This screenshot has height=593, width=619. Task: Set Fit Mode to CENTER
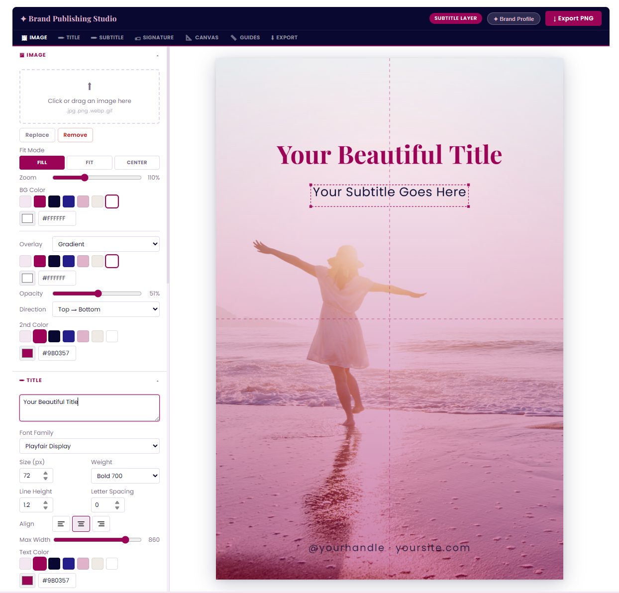coord(137,163)
